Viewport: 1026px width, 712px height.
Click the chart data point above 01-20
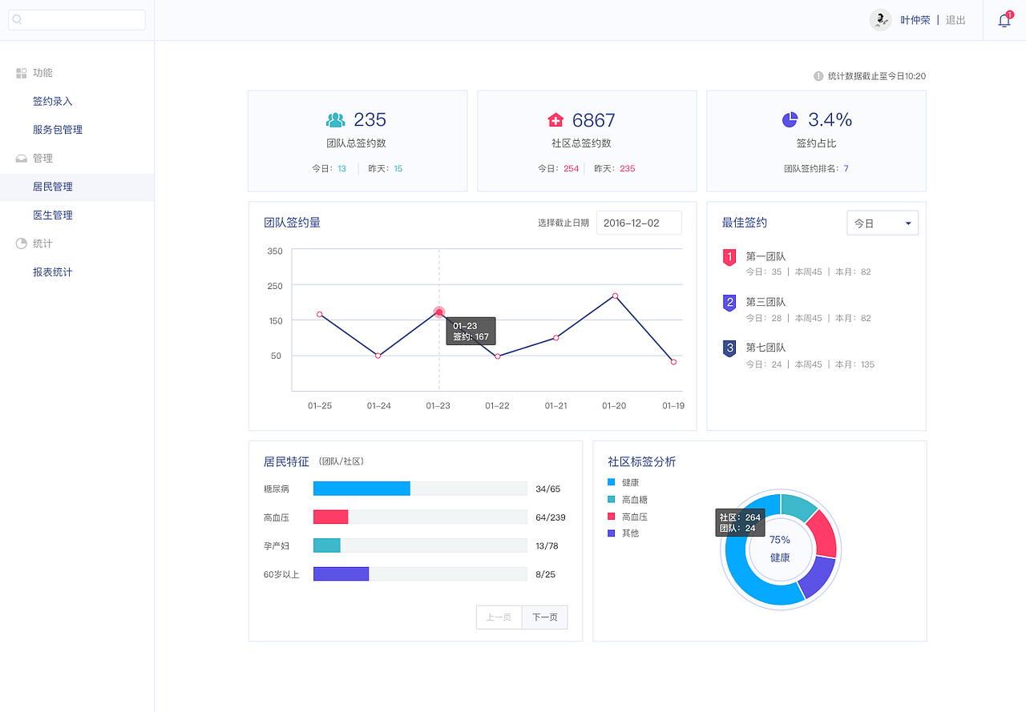[615, 296]
